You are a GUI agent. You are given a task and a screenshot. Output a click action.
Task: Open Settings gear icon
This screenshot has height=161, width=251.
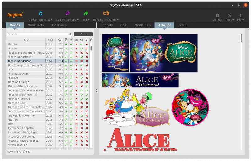[x=217, y=15]
